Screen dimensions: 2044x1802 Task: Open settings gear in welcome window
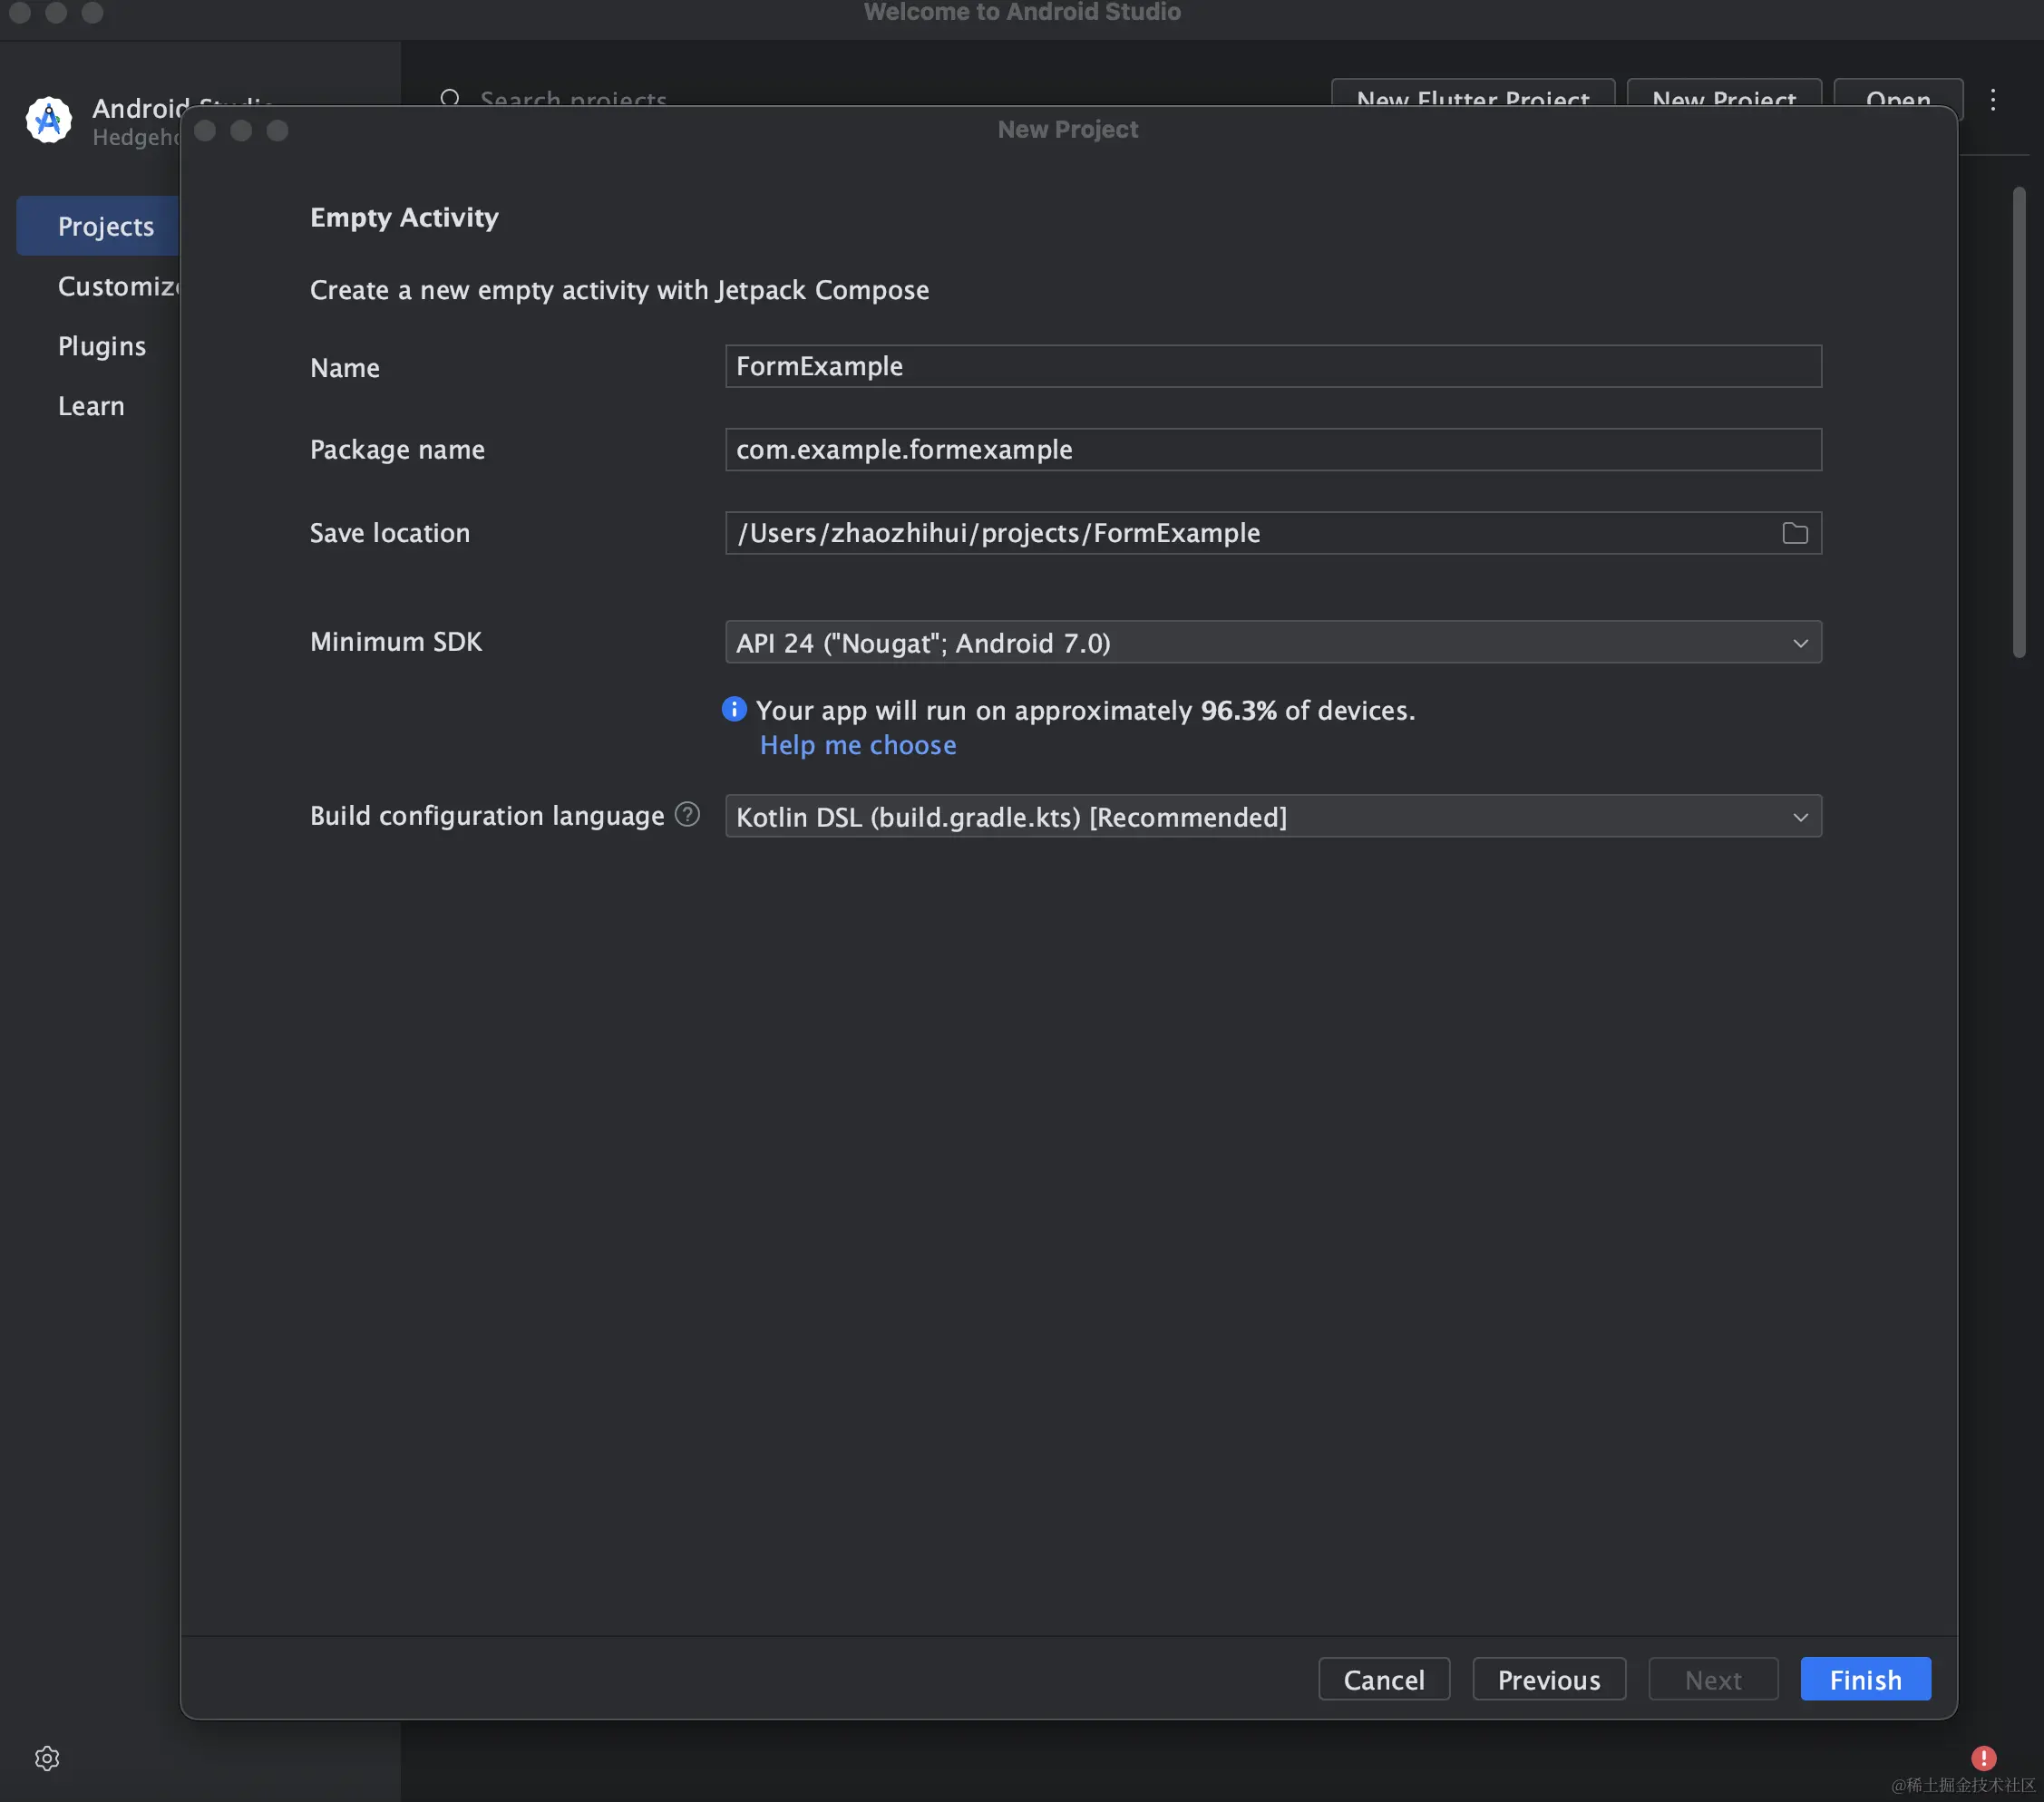[47, 1758]
